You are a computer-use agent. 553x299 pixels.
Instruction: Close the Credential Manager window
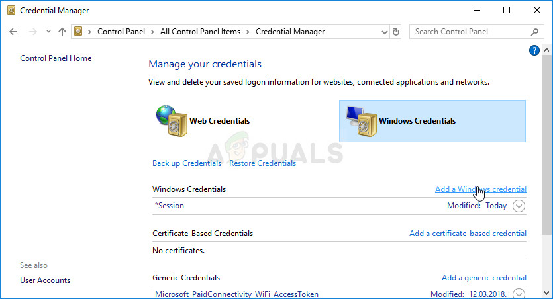537,10
